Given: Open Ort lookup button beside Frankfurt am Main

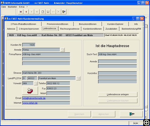Looking at the screenshot, I should [x=78, y=78].
